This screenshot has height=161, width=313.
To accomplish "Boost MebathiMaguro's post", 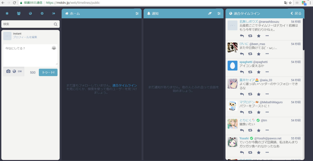I will point(250,112).
